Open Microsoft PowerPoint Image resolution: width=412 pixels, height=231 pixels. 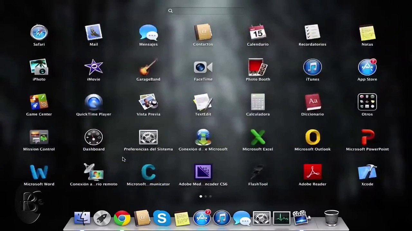click(x=367, y=138)
